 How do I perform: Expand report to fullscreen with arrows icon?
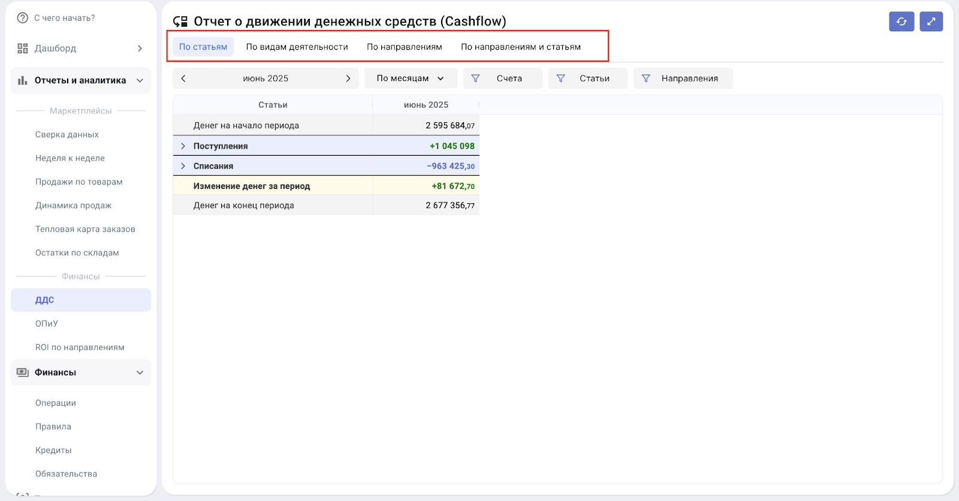pos(931,22)
